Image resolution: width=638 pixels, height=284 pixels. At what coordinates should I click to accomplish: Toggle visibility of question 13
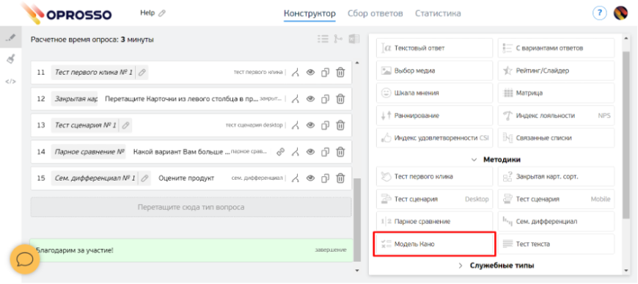[311, 125]
